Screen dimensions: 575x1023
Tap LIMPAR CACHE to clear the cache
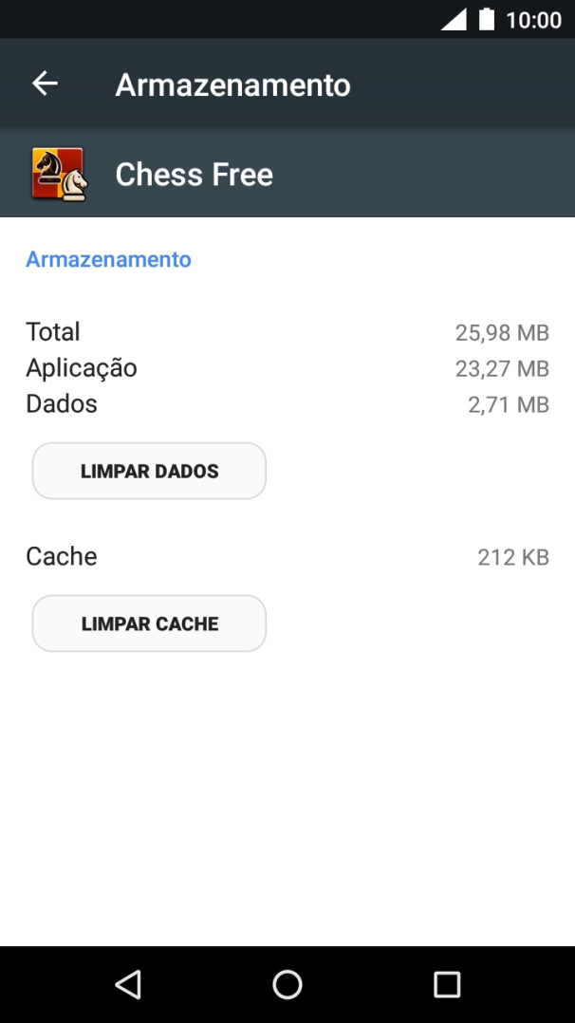(x=148, y=623)
